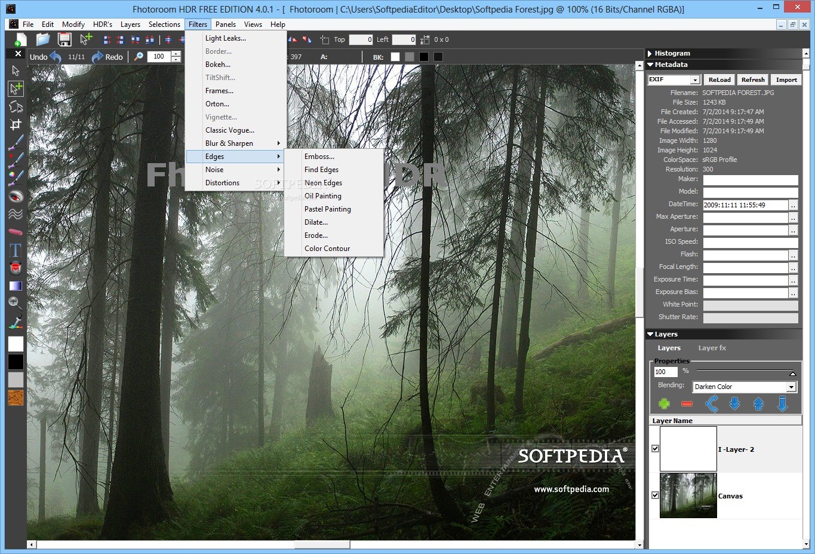Click the Canvas layer thumbnail
This screenshot has width=815, height=554.
[x=688, y=495]
